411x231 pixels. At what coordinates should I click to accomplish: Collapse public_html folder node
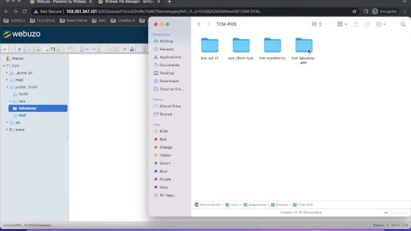pyautogui.click(x=7, y=87)
